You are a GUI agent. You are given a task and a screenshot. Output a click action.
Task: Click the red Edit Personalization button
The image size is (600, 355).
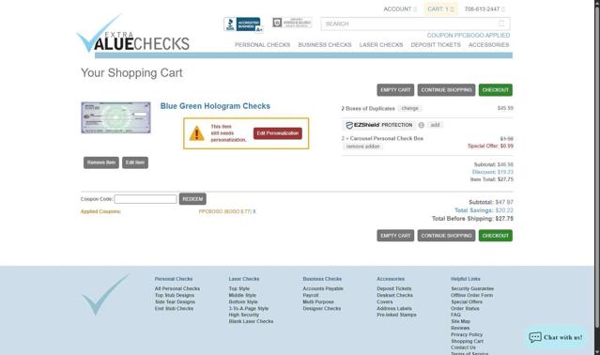278,133
